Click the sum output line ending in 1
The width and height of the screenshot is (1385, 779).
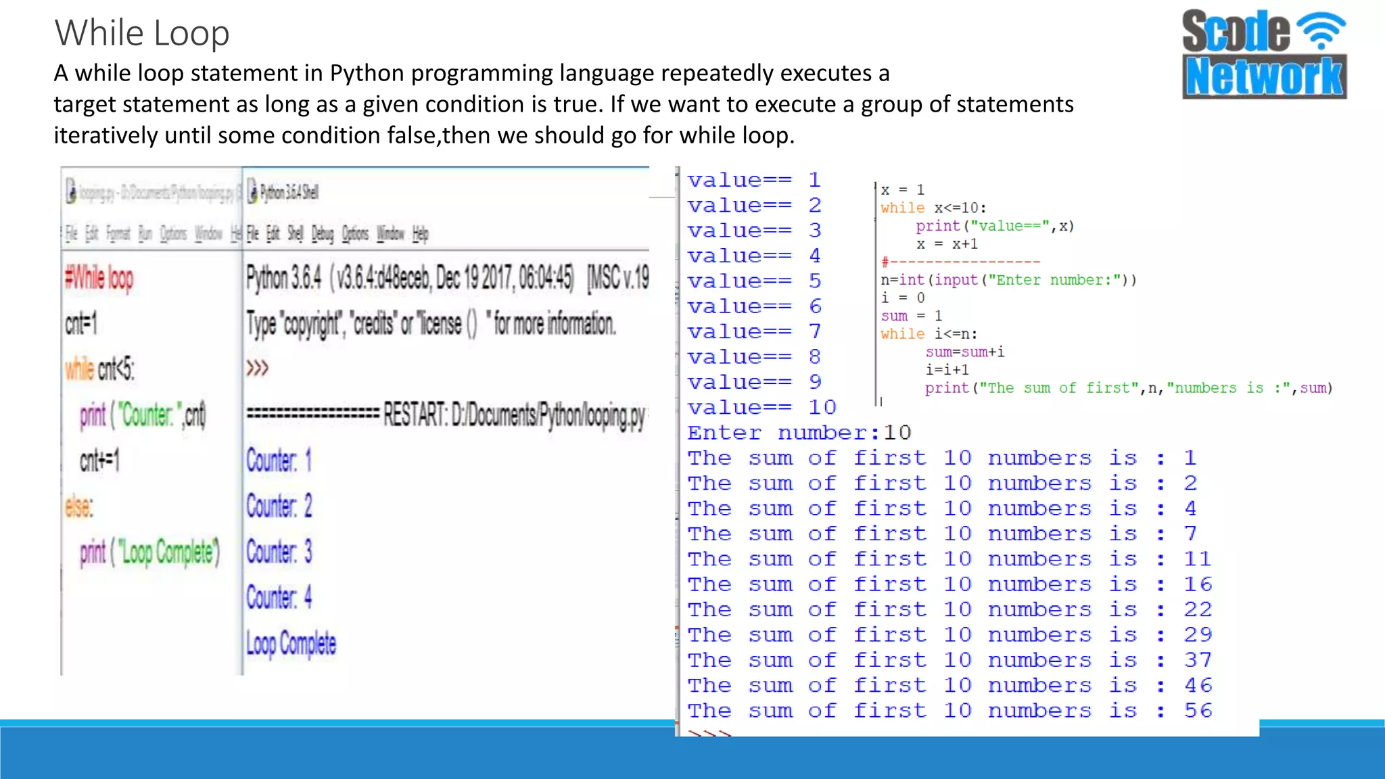tap(943, 458)
